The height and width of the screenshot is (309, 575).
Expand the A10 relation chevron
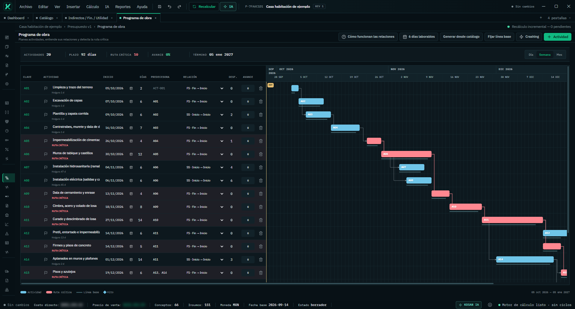(x=222, y=207)
